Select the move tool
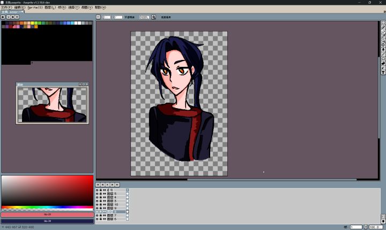Image resolution: width=386 pixels, height=230 pixels. coord(383,45)
